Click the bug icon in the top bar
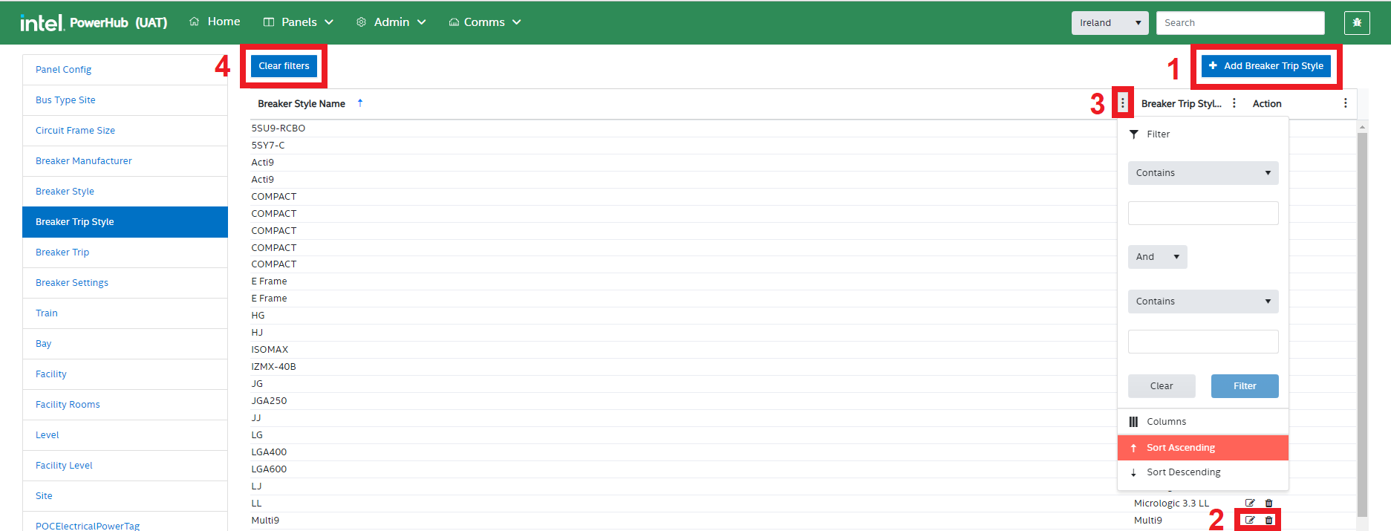 click(1357, 23)
